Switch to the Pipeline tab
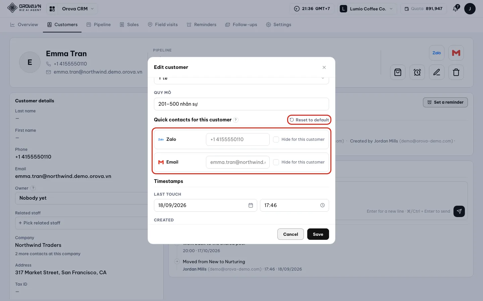The height and width of the screenshot is (301, 483). click(x=99, y=25)
